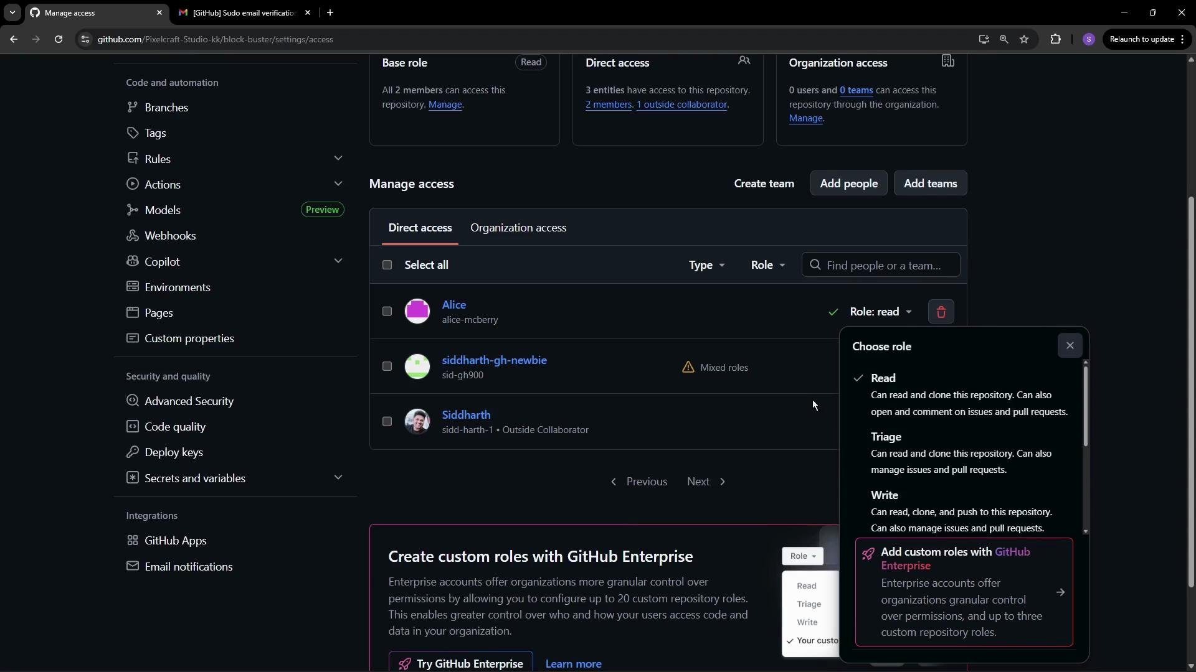The height and width of the screenshot is (672, 1196).
Task: Open the Role filter dropdown
Action: tap(767, 265)
